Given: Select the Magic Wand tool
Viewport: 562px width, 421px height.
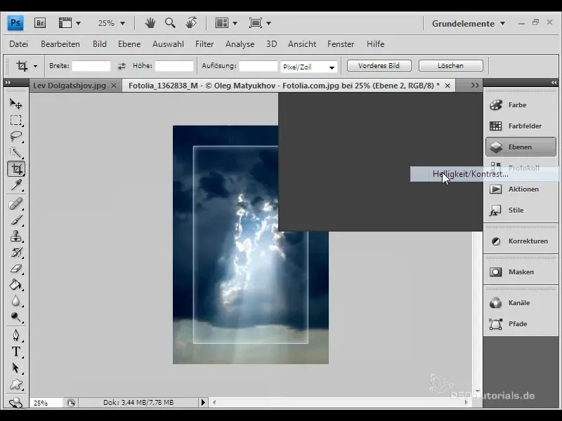Looking at the screenshot, I should [15, 152].
